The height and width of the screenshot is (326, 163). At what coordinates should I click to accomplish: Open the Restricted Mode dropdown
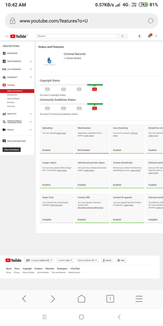[x=87, y=260]
